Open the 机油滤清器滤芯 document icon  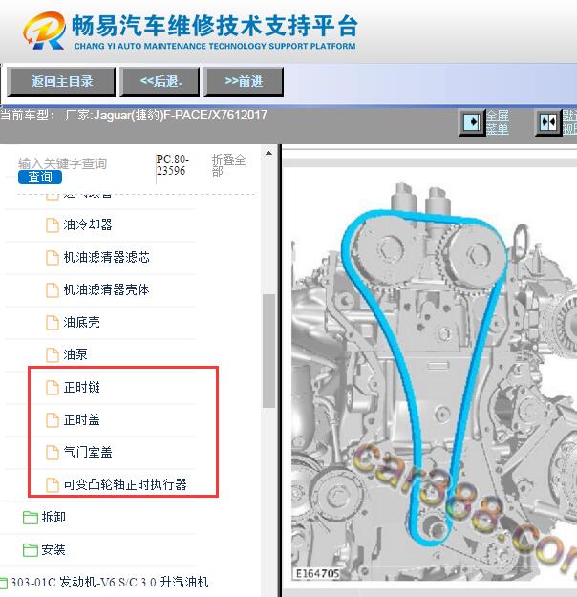53,258
